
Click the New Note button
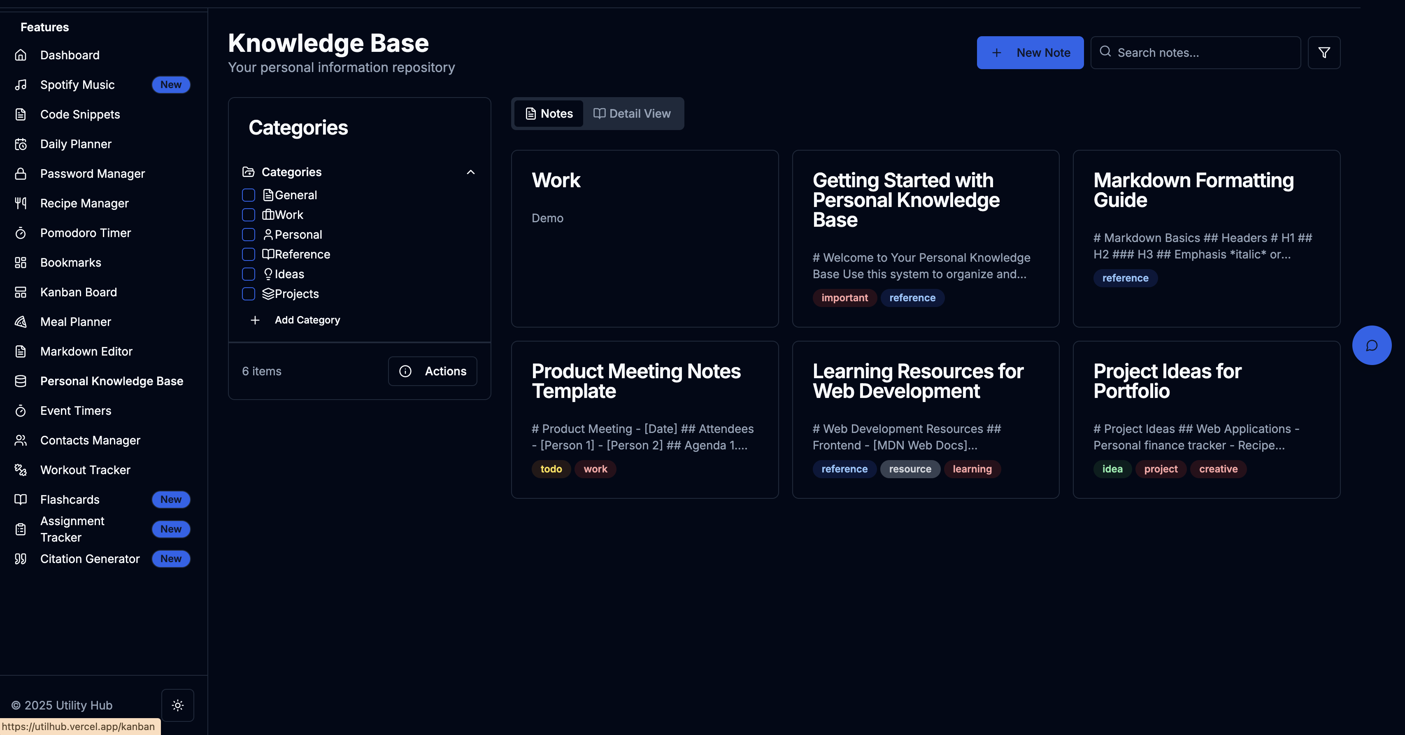point(1030,53)
